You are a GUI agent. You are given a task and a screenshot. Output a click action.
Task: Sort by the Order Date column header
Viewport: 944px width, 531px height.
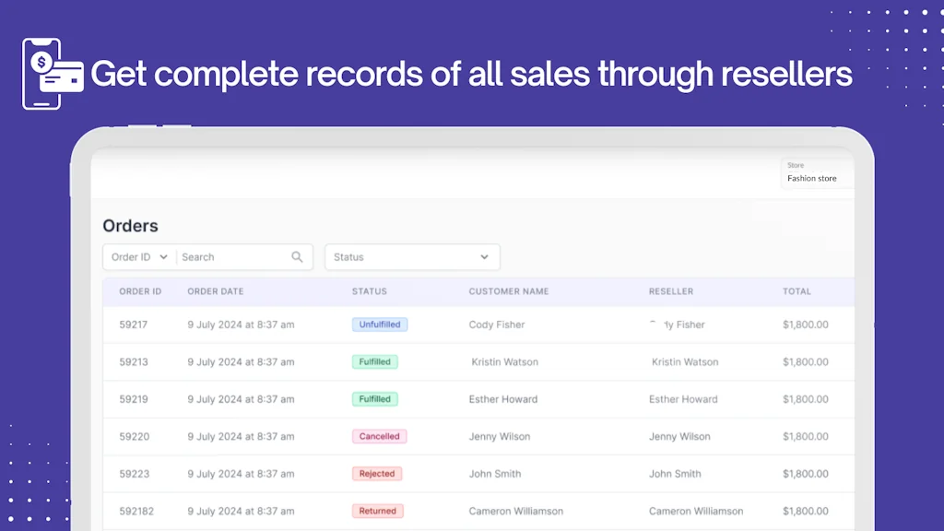coord(215,291)
